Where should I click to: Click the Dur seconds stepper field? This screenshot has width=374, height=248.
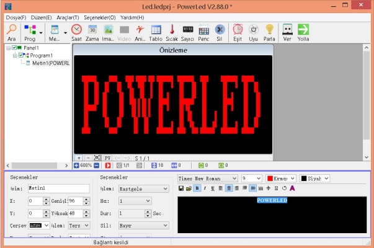tap(135, 213)
